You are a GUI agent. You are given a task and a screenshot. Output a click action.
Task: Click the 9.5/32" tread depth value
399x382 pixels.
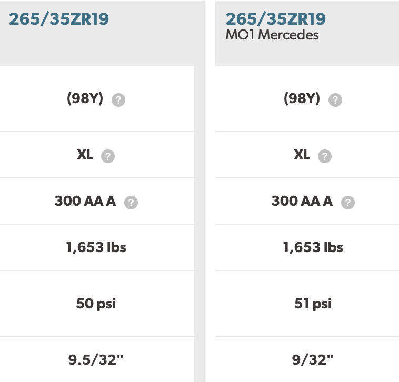pos(96,360)
